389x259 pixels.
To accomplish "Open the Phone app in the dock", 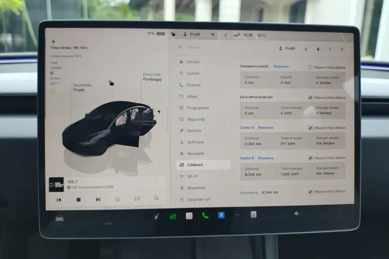I will pyautogui.click(x=205, y=216).
